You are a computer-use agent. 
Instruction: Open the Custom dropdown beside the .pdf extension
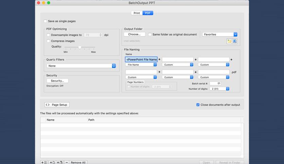click(214, 77)
